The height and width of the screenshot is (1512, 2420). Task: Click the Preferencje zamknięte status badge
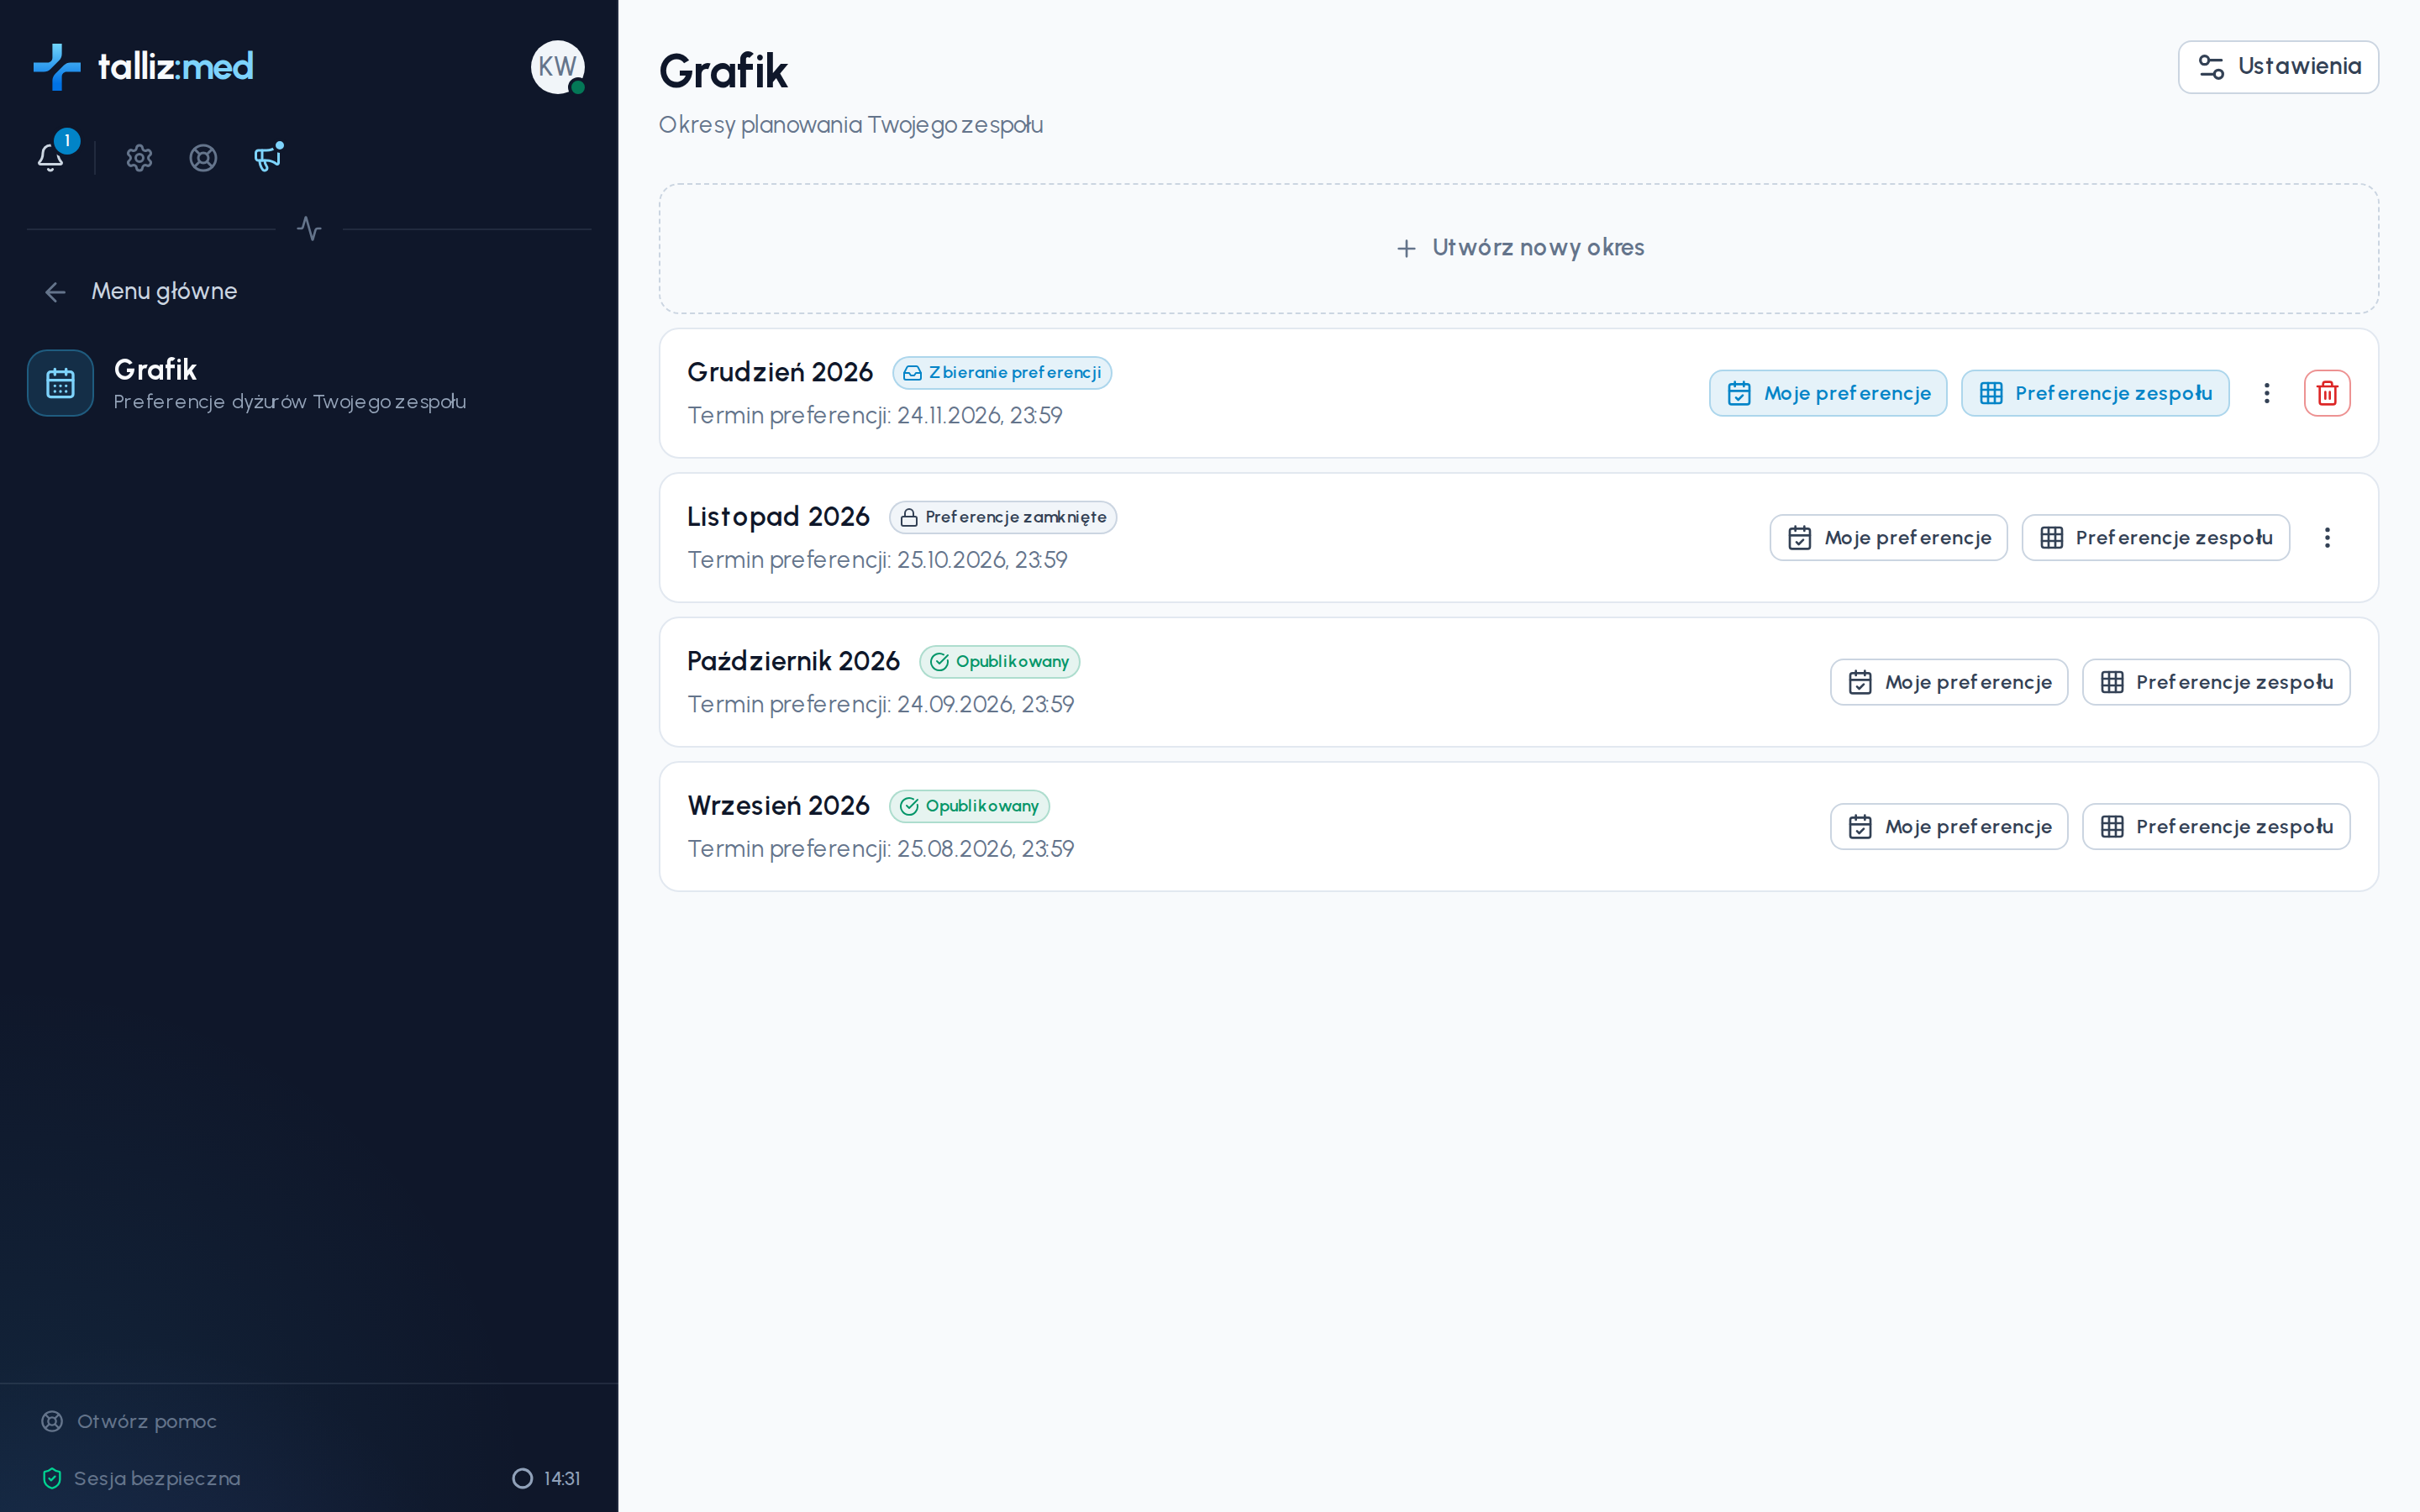click(1003, 517)
